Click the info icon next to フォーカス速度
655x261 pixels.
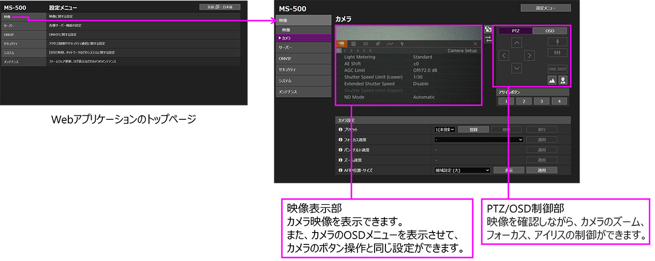(x=340, y=140)
